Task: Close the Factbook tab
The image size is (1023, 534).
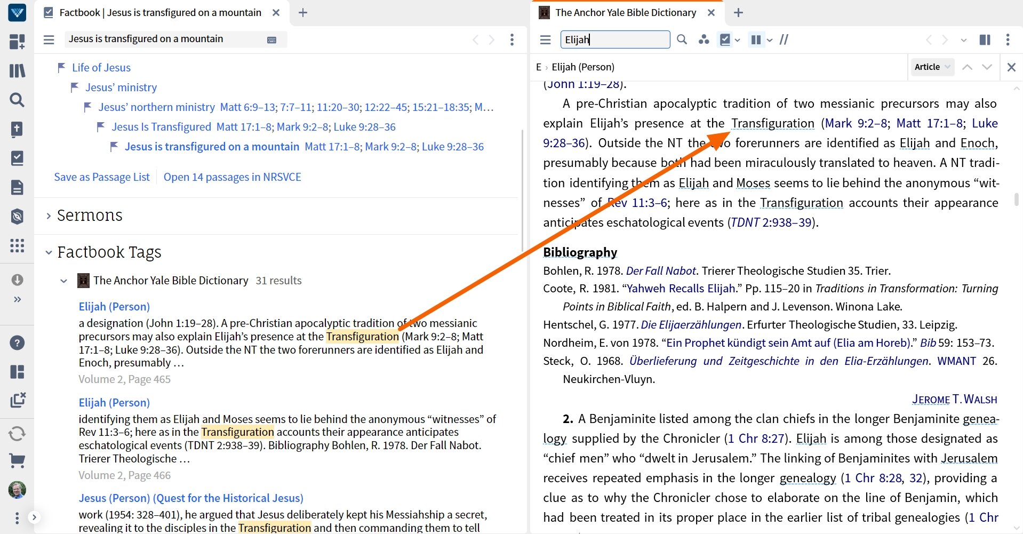Action: (276, 12)
